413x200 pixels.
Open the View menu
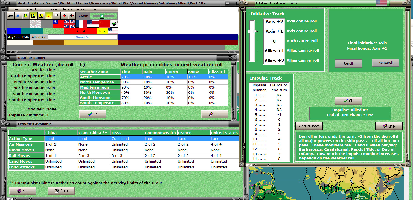click(53, 9)
